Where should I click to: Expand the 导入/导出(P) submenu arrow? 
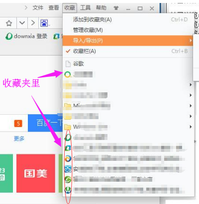tap(191, 41)
